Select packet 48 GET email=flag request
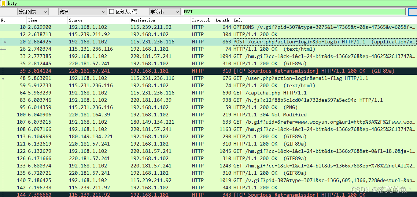Image resolution: width=417 pixels, height=197 pixels. click(x=208, y=78)
